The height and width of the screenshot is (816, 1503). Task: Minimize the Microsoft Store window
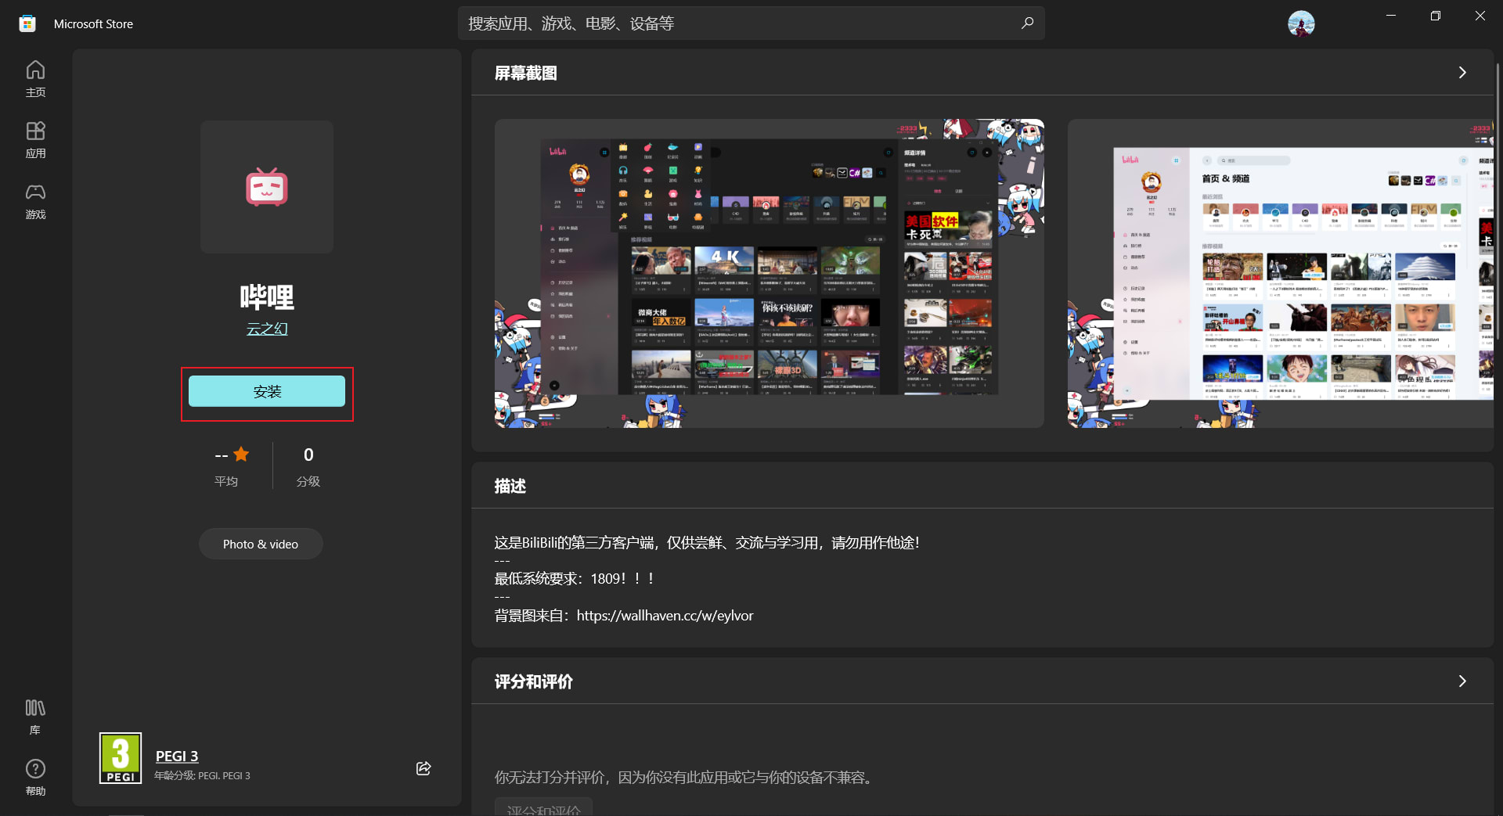[x=1391, y=16]
